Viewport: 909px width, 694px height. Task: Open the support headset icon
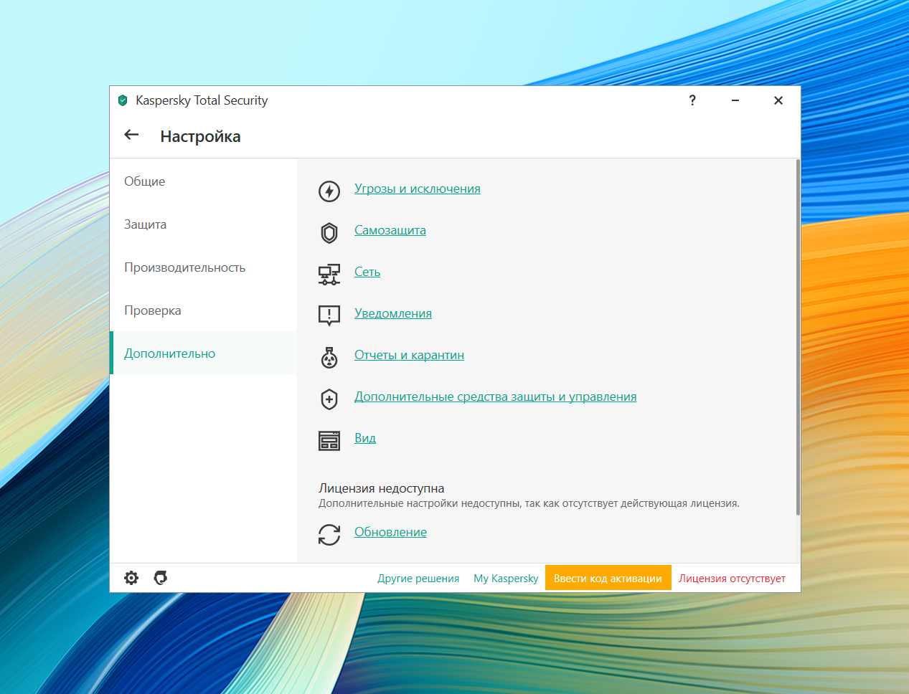161,578
